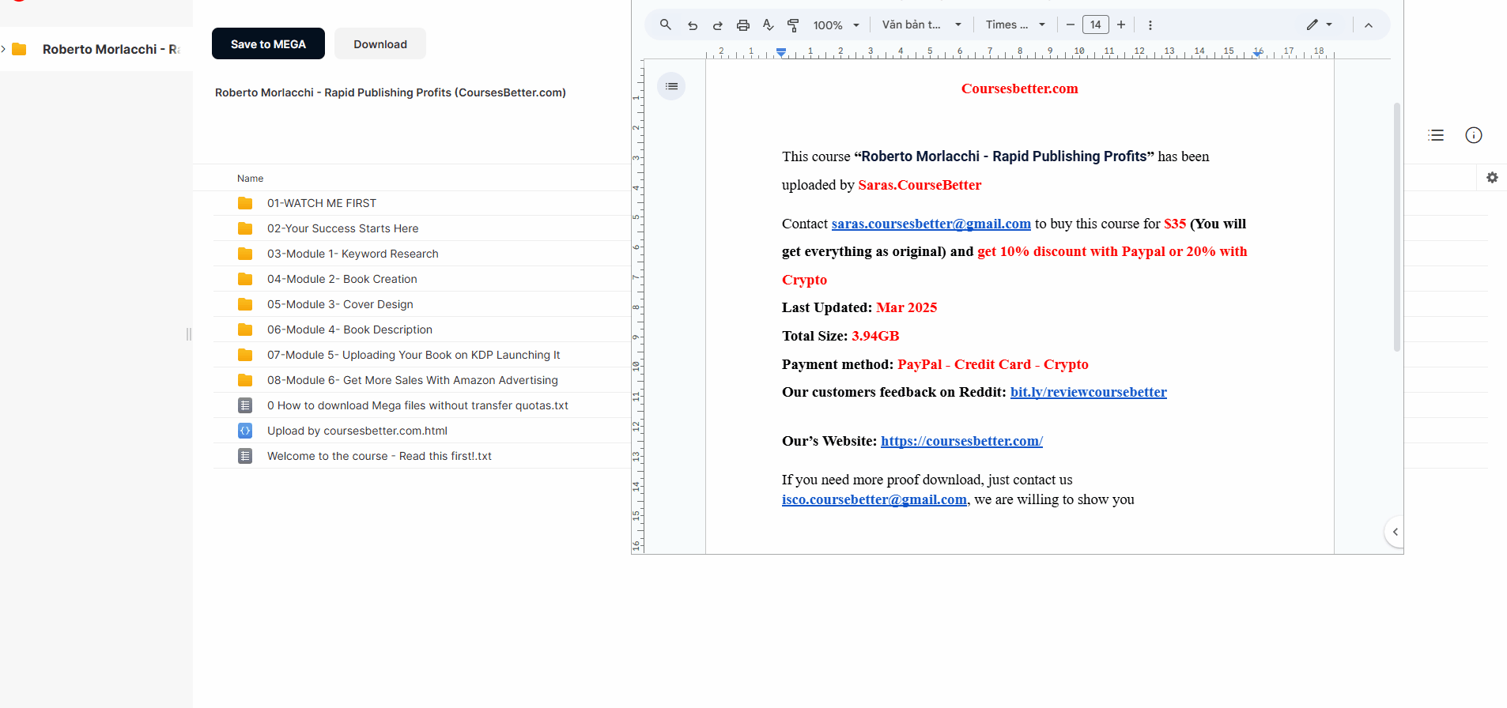Click the Download button
The image size is (1507, 708).
tap(380, 44)
